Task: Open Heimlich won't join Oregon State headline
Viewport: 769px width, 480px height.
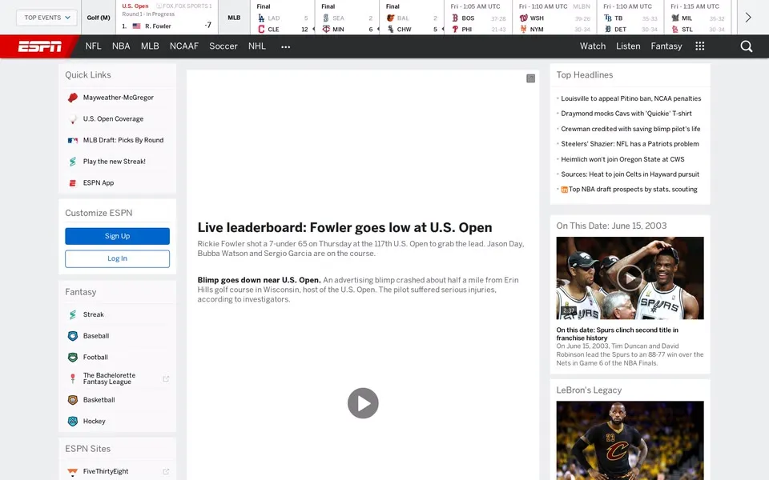Action: pyautogui.click(x=622, y=159)
